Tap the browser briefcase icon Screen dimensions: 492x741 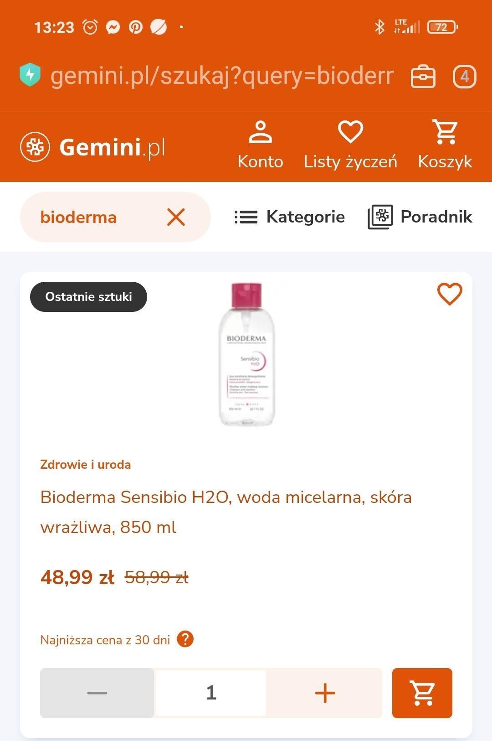click(423, 76)
